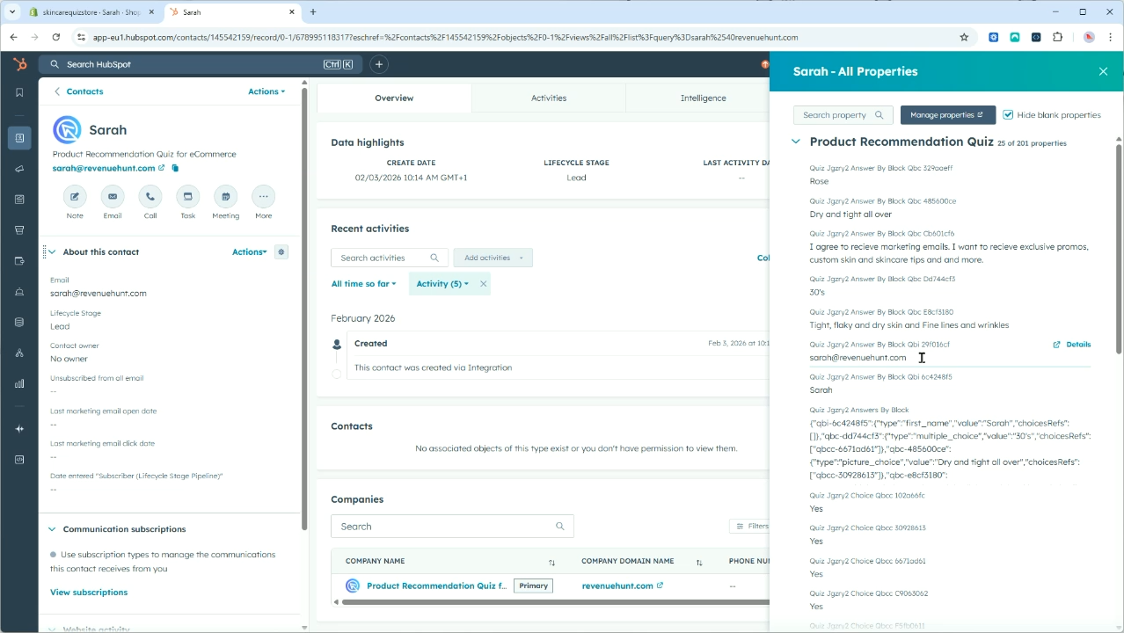Open the reporting bar-chart icon in the sidebar
1124x633 pixels.
(x=19, y=383)
